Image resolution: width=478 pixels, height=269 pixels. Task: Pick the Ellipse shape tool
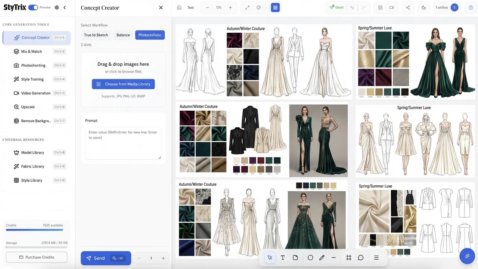click(x=310, y=257)
